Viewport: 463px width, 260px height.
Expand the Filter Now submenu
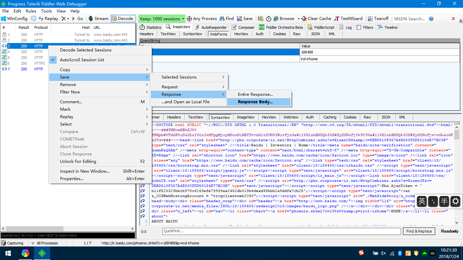(x=100, y=92)
